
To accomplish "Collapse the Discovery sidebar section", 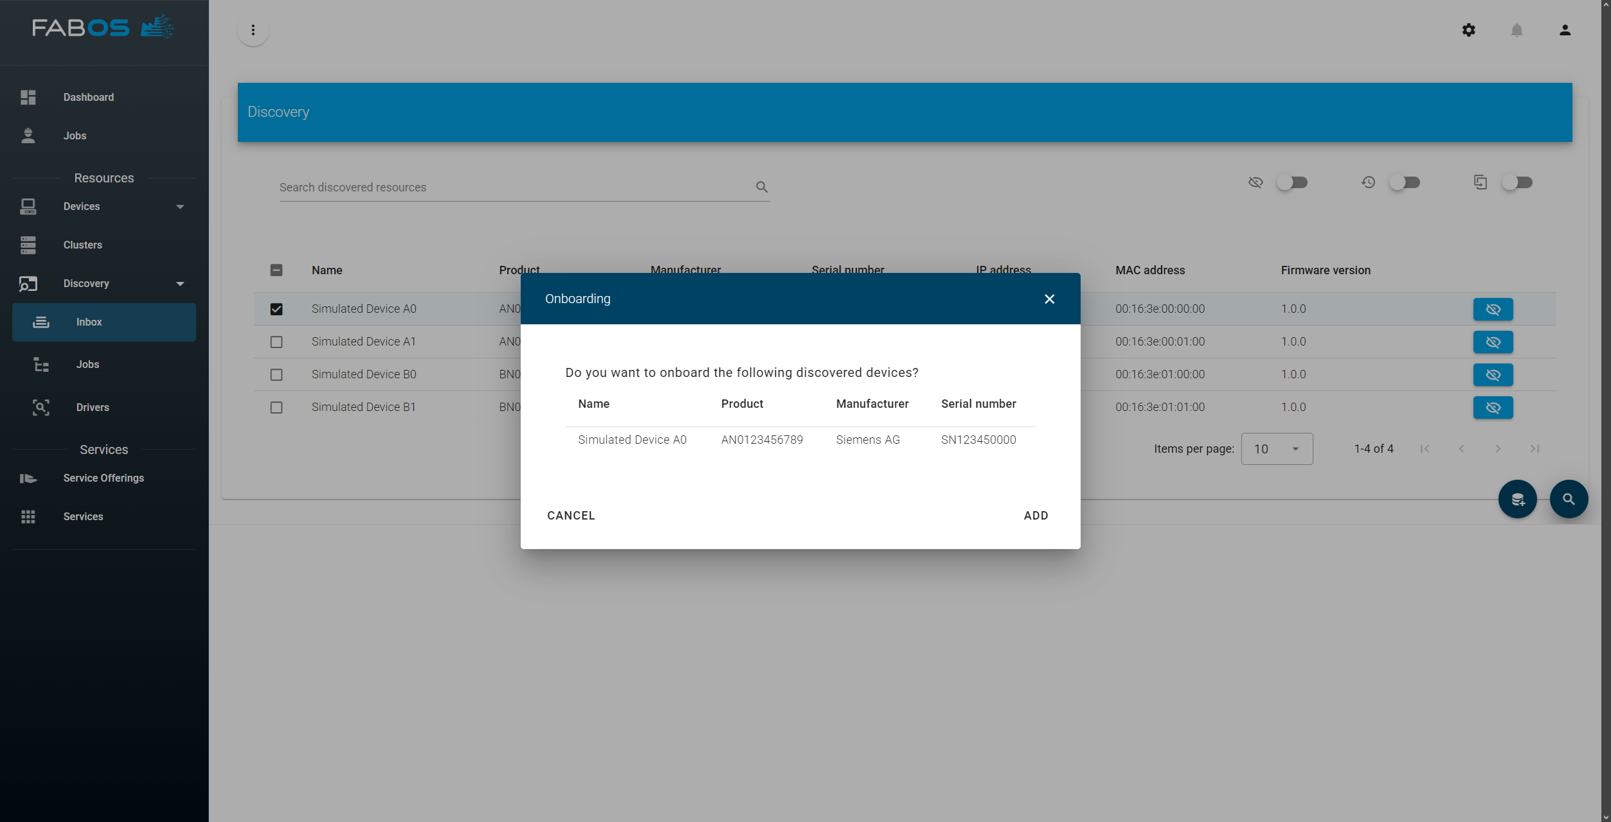I will [180, 283].
